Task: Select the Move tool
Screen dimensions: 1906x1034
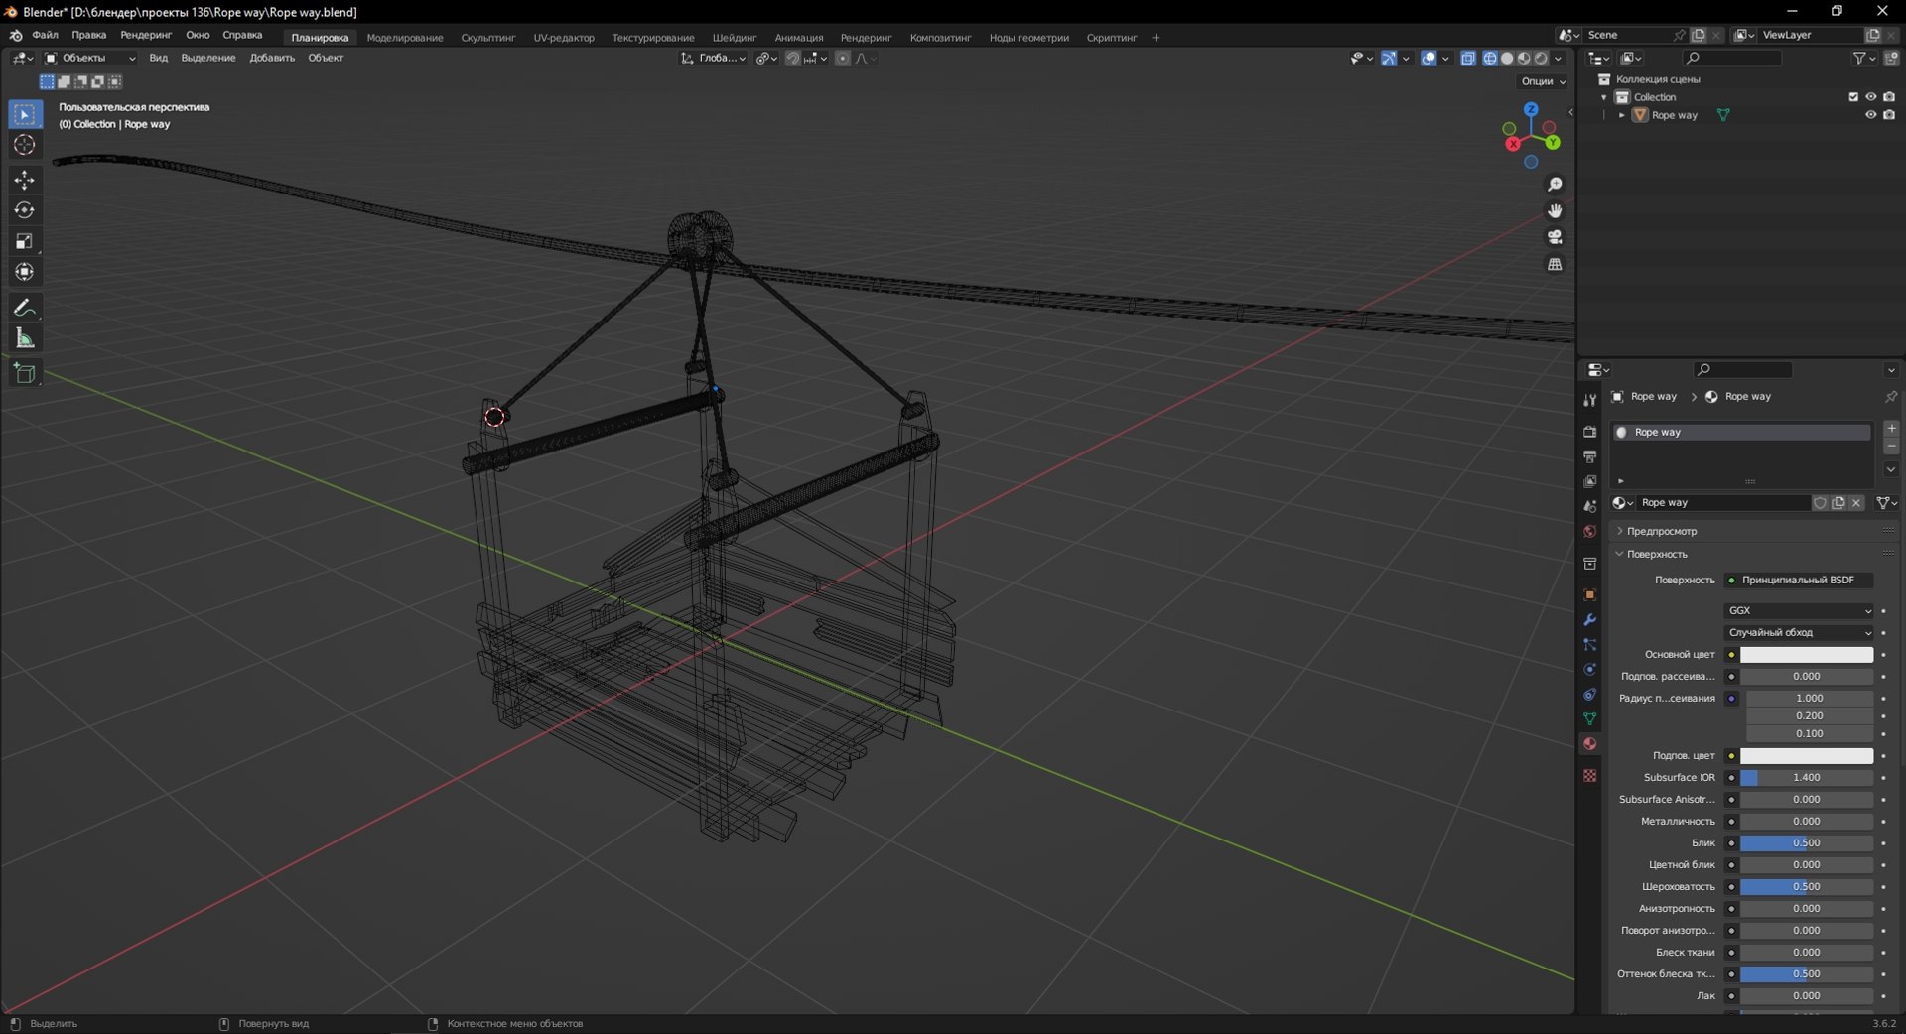Action: tap(25, 180)
